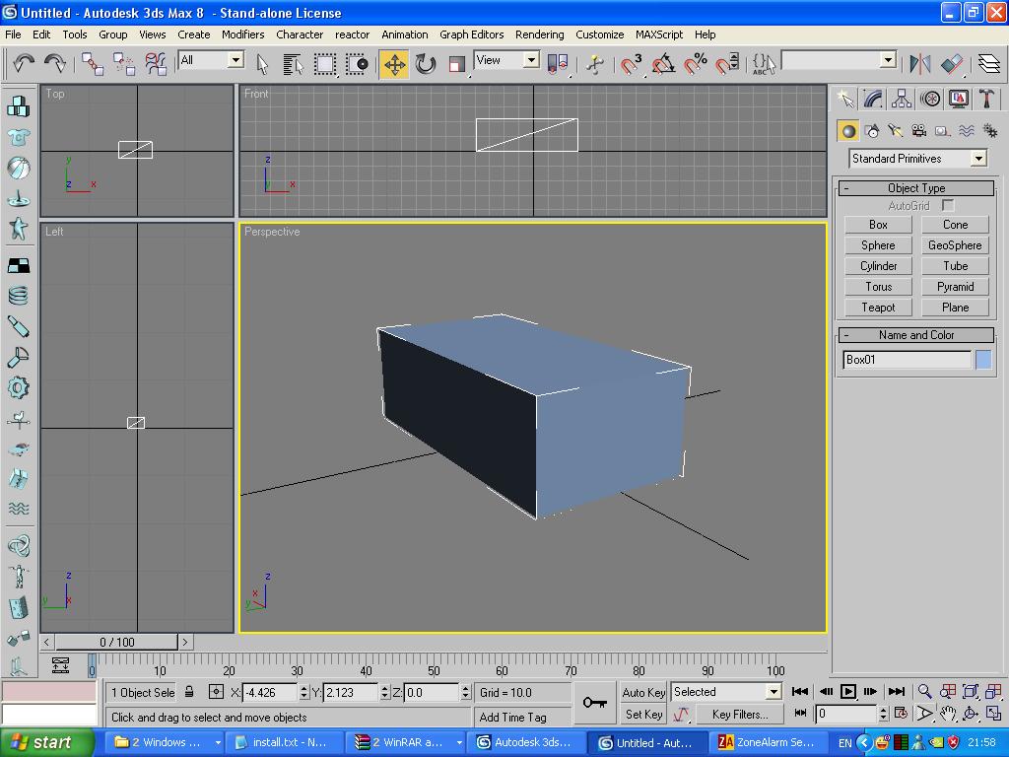Activate the Select and Move tool
1009x757 pixels.
(394, 64)
